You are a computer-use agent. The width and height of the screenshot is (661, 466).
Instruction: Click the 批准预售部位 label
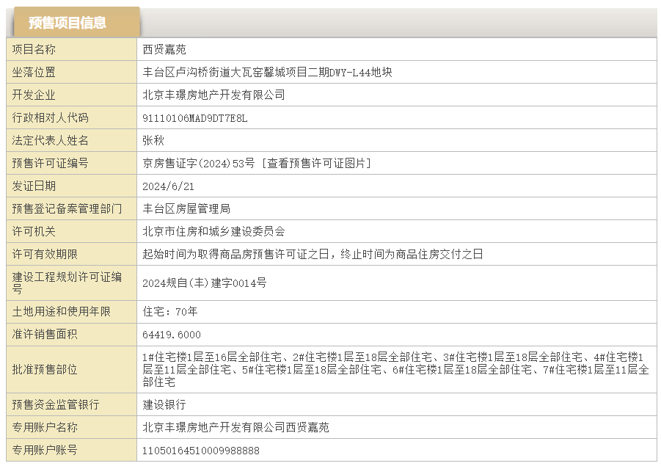pyautogui.click(x=45, y=370)
